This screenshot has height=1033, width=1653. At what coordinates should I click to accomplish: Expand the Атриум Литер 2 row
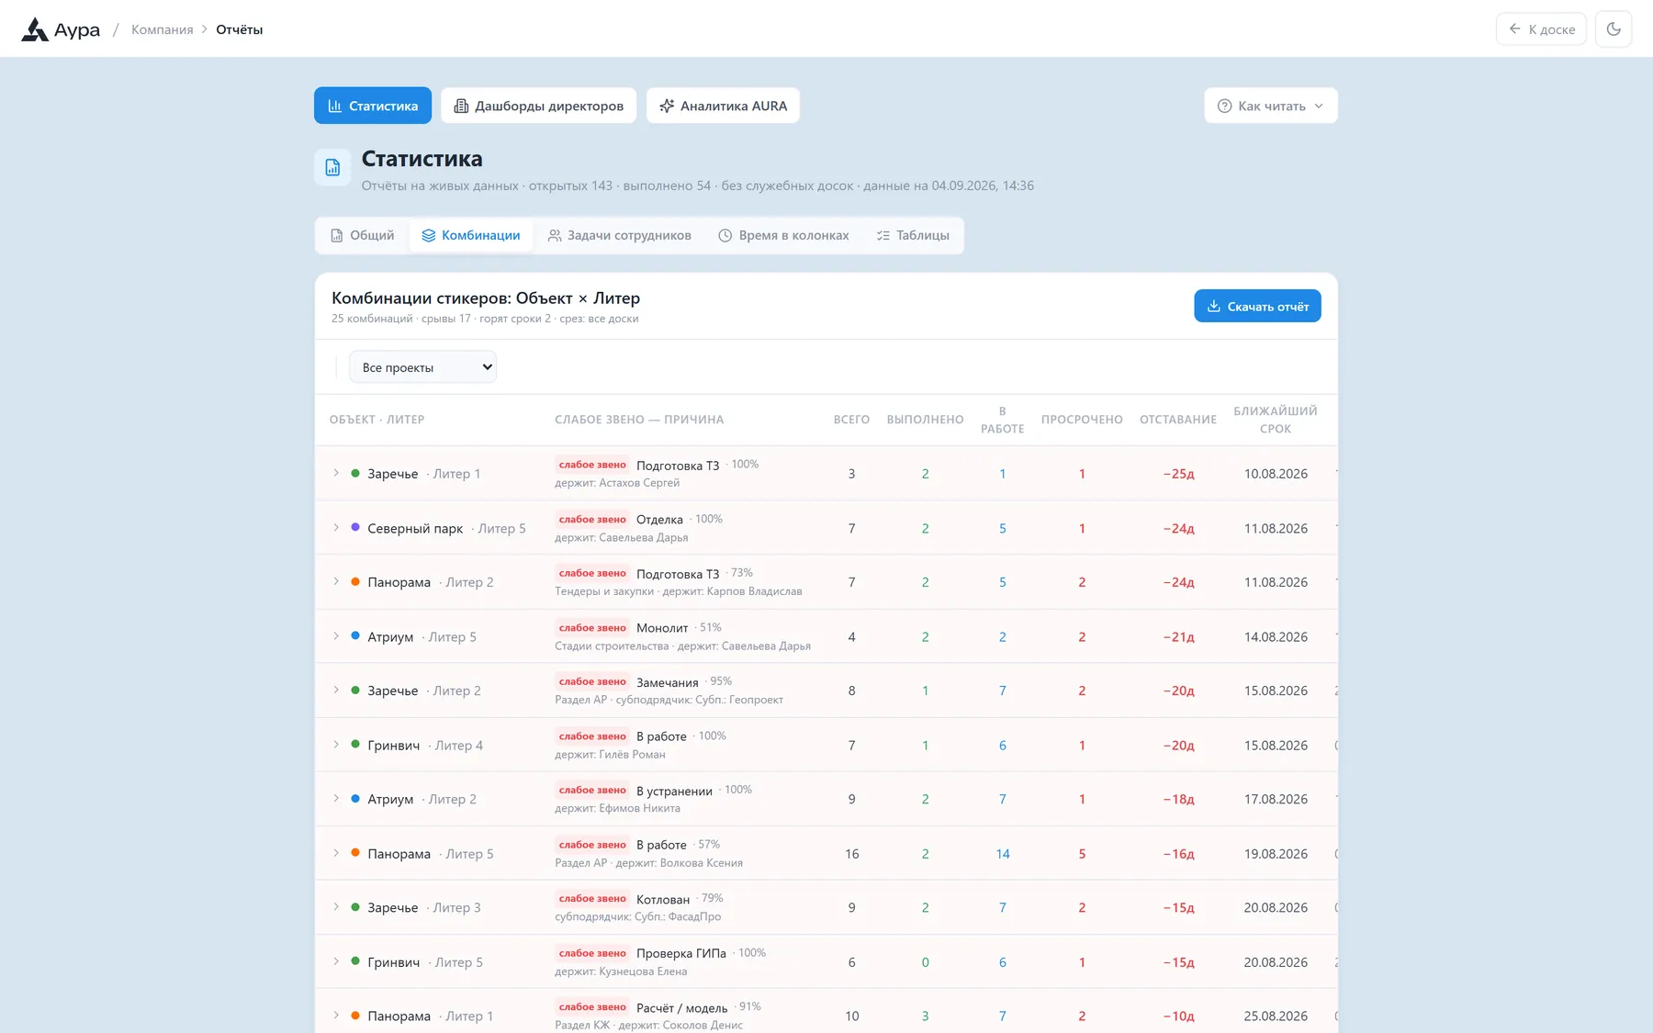pyautogui.click(x=336, y=799)
